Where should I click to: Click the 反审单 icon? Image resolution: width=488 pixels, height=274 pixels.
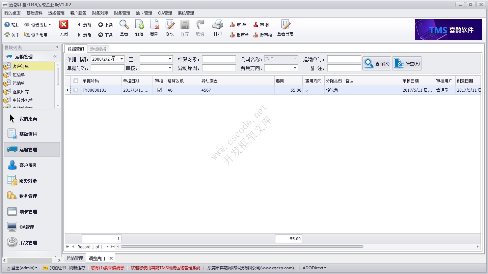pyautogui.click(x=239, y=35)
